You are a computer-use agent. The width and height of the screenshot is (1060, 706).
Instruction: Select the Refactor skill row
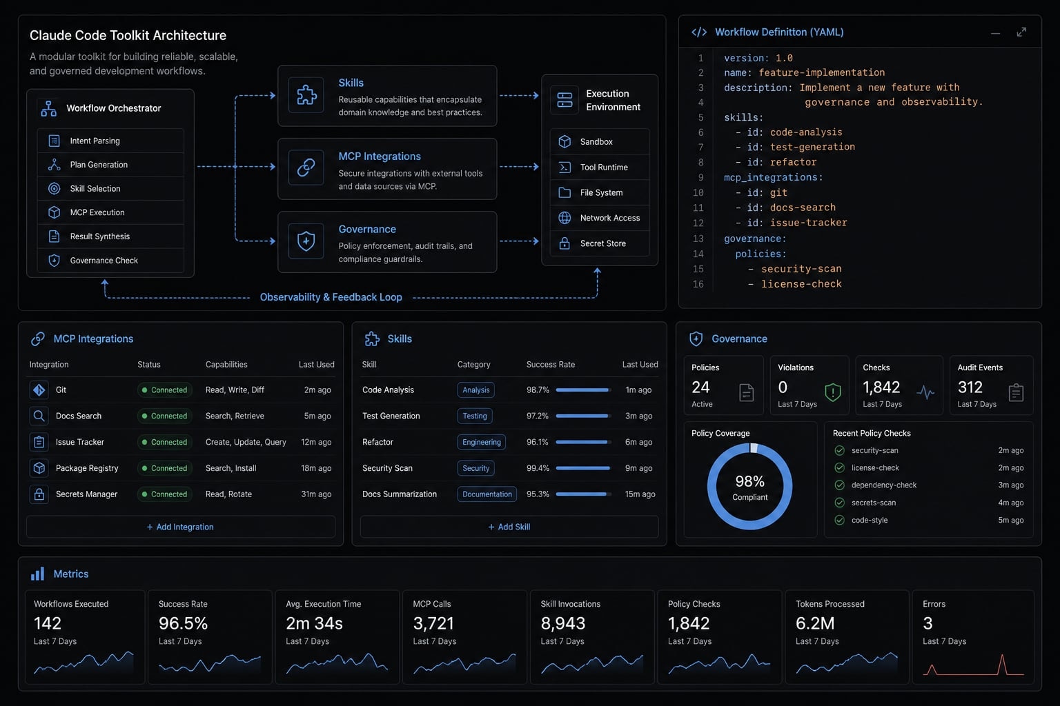[509, 443]
